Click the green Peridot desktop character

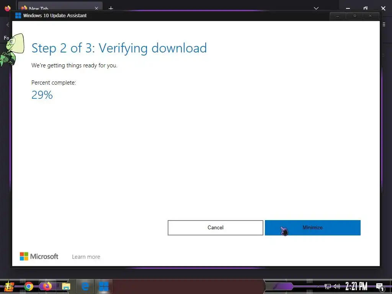pos(12,50)
